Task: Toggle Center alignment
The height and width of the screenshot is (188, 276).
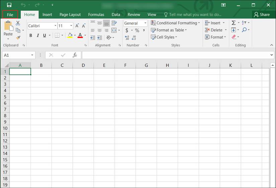Action: [100, 30]
